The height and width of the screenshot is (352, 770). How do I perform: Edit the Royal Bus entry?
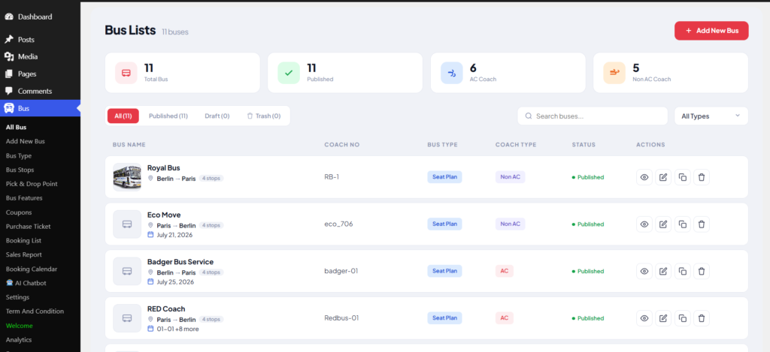[663, 177]
